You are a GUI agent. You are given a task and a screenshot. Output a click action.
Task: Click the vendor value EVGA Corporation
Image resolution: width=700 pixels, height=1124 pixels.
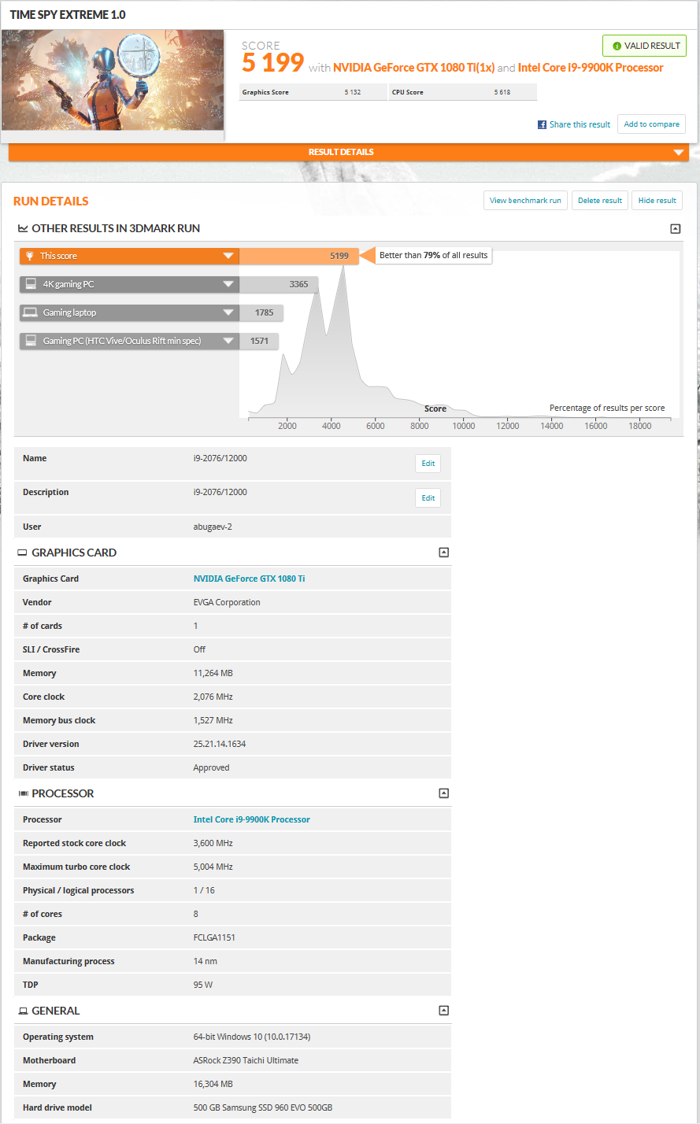coord(227,602)
